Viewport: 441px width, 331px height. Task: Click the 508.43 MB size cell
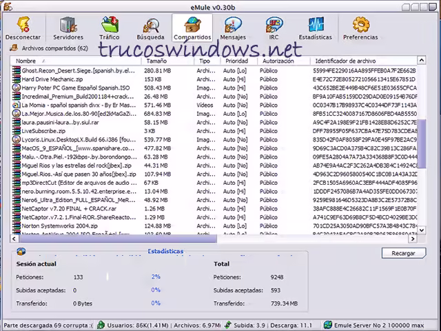click(x=158, y=88)
